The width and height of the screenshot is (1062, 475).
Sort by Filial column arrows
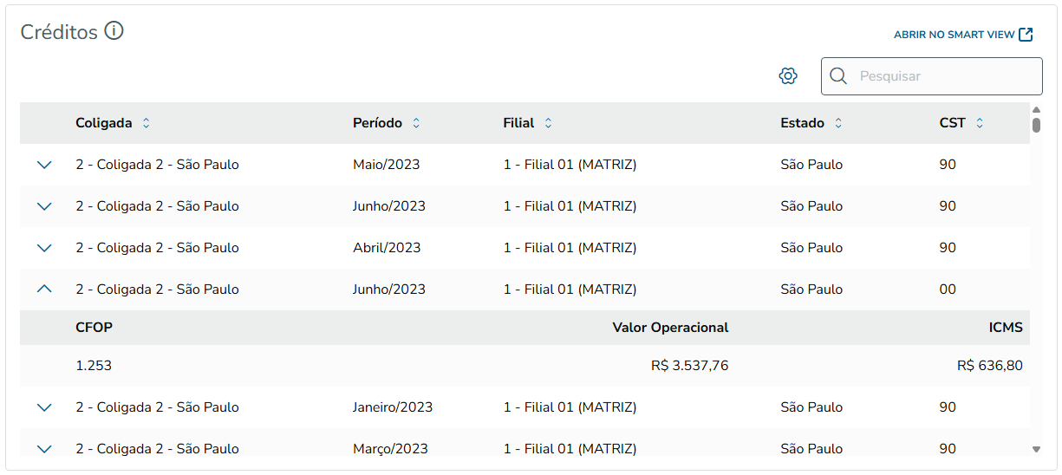[x=548, y=123]
